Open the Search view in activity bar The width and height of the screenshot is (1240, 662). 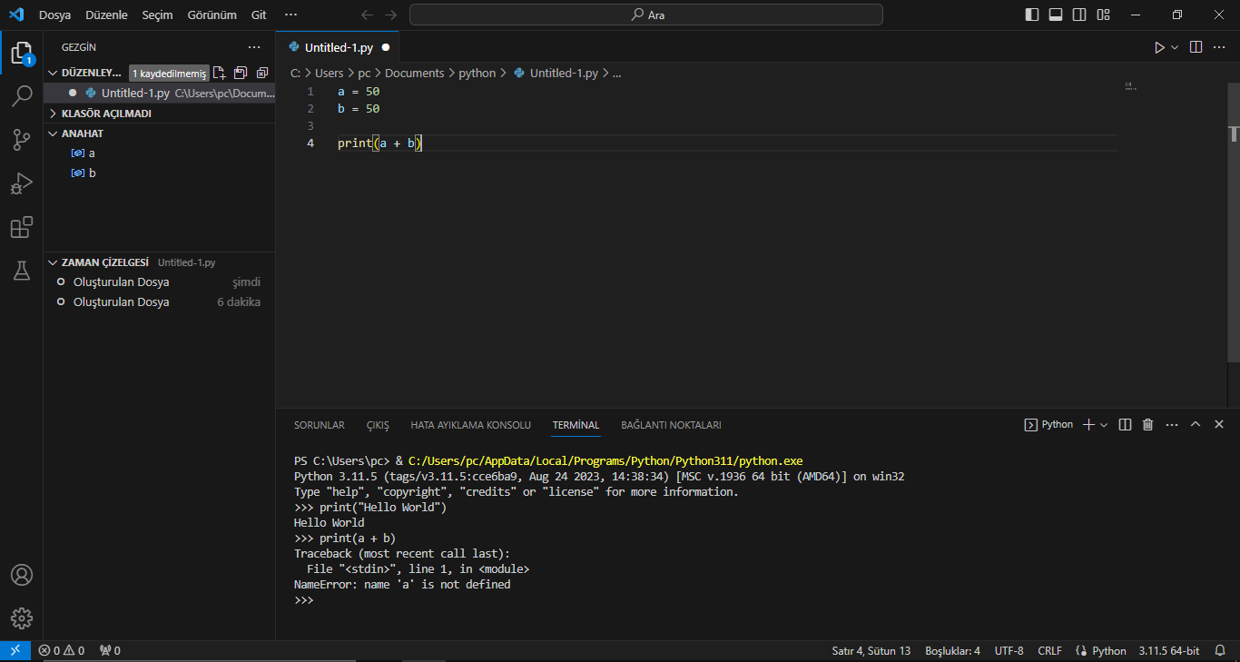click(22, 96)
